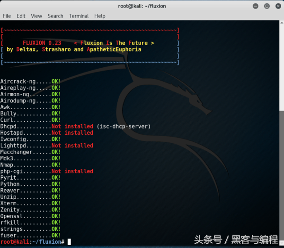Click the Python status line
284x248 pixels.
(30, 184)
